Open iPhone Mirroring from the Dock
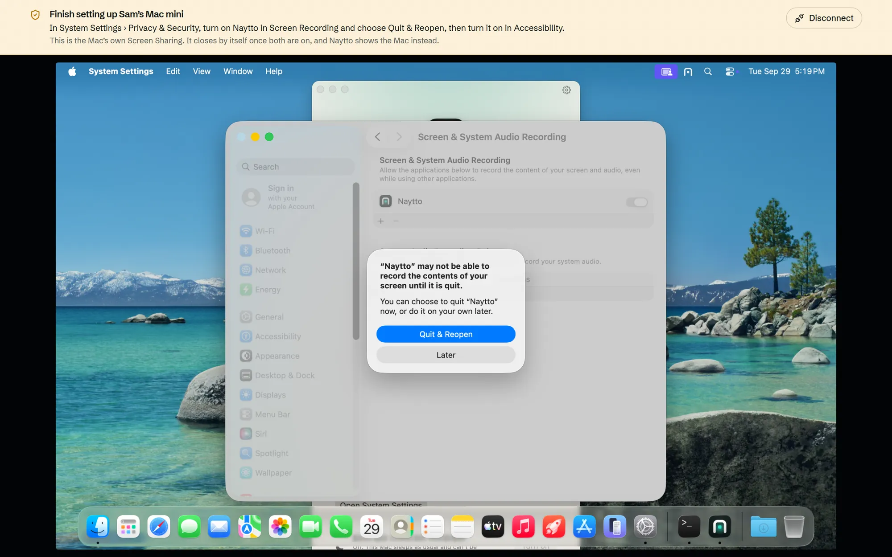Screen dimensions: 892x557 pyautogui.click(x=615, y=527)
